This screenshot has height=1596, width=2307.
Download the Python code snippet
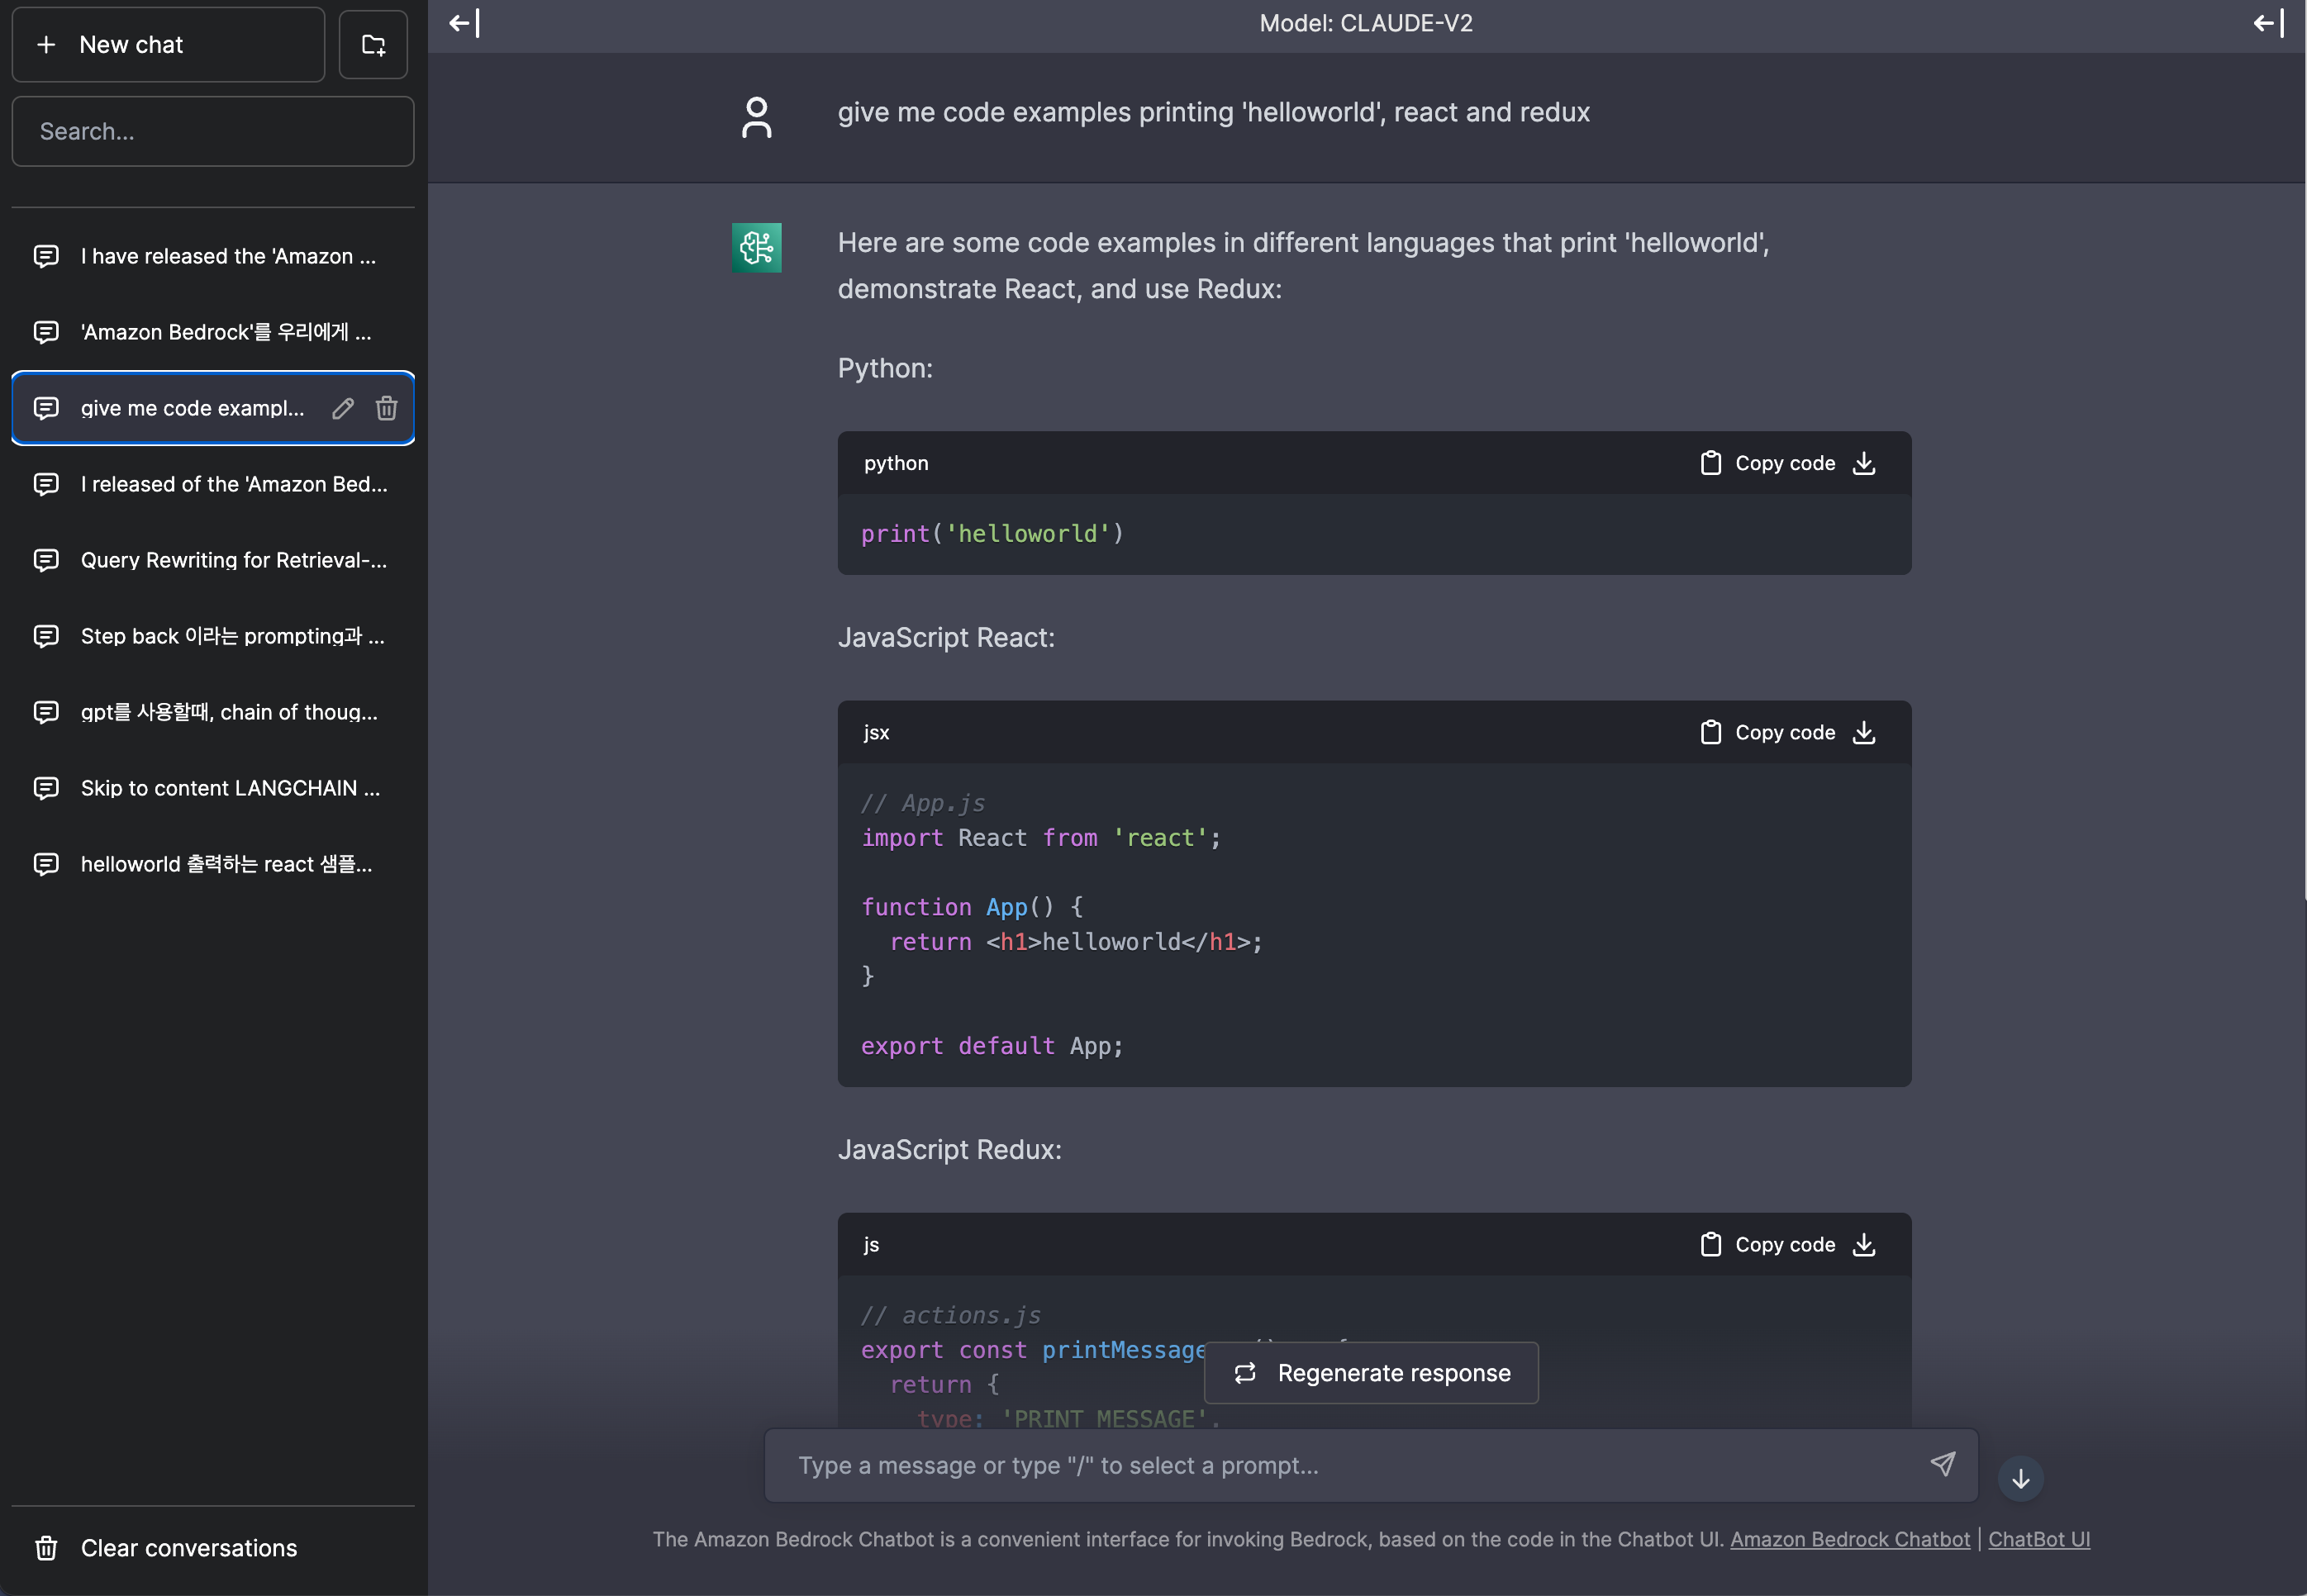pyautogui.click(x=1864, y=463)
